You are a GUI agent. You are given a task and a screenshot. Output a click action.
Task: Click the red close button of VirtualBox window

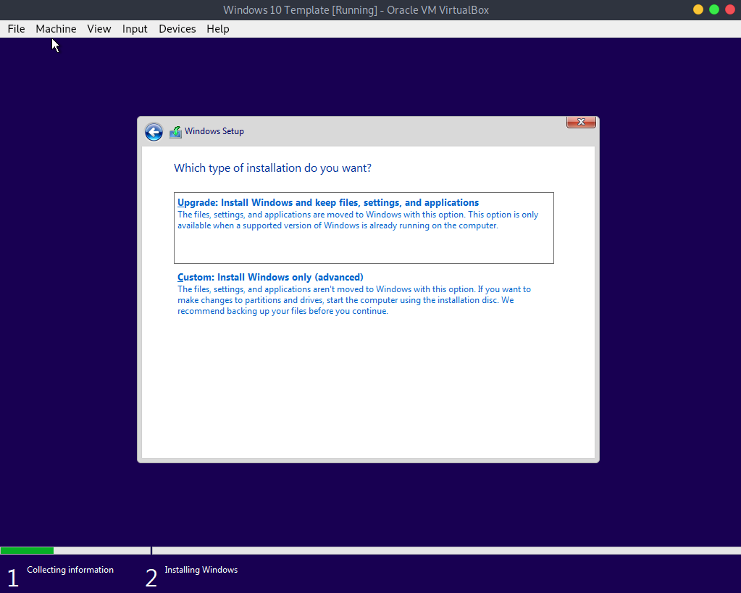click(x=730, y=9)
